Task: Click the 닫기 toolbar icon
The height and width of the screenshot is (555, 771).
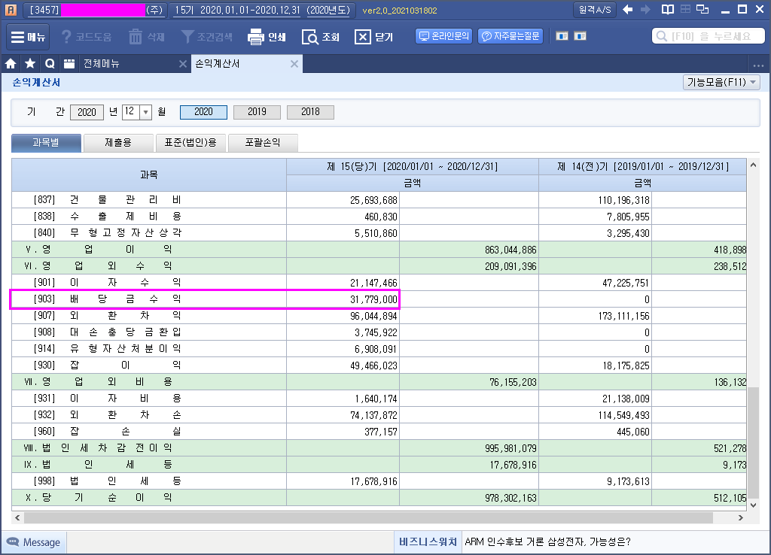Action: point(363,37)
